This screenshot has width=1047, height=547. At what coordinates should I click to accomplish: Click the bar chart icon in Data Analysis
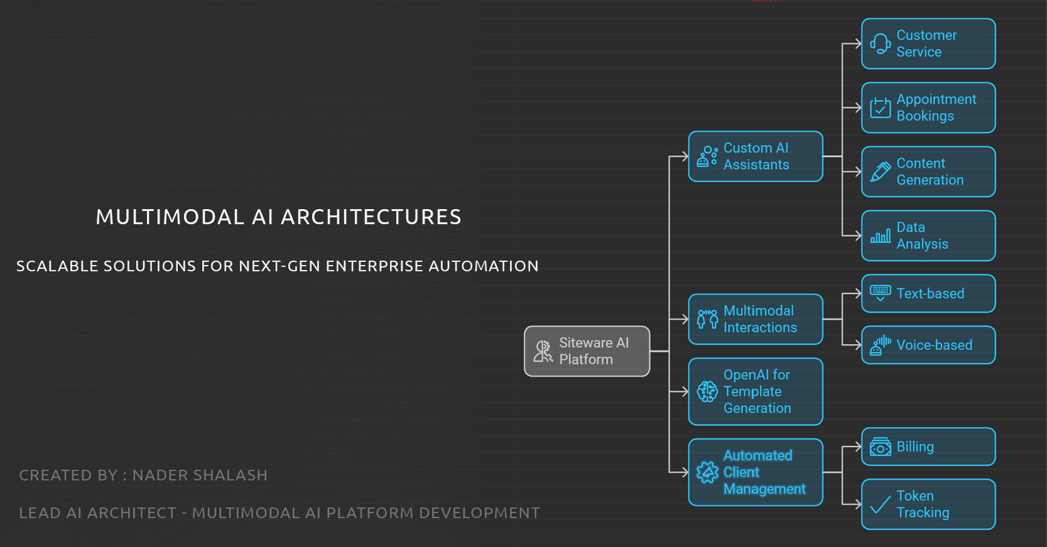click(x=880, y=236)
